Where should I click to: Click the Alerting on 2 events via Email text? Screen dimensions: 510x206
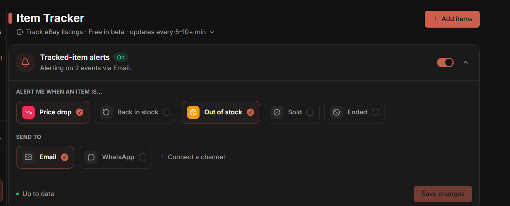point(86,68)
